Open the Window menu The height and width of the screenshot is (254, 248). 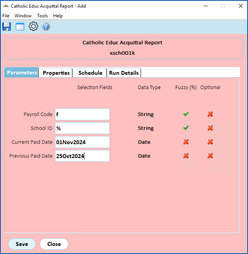(23, 16)
